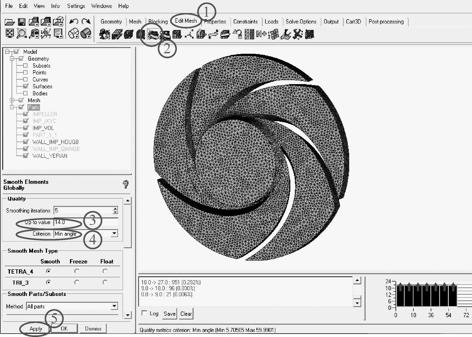Open the Method dropdown showing All parts

(114, 306)
